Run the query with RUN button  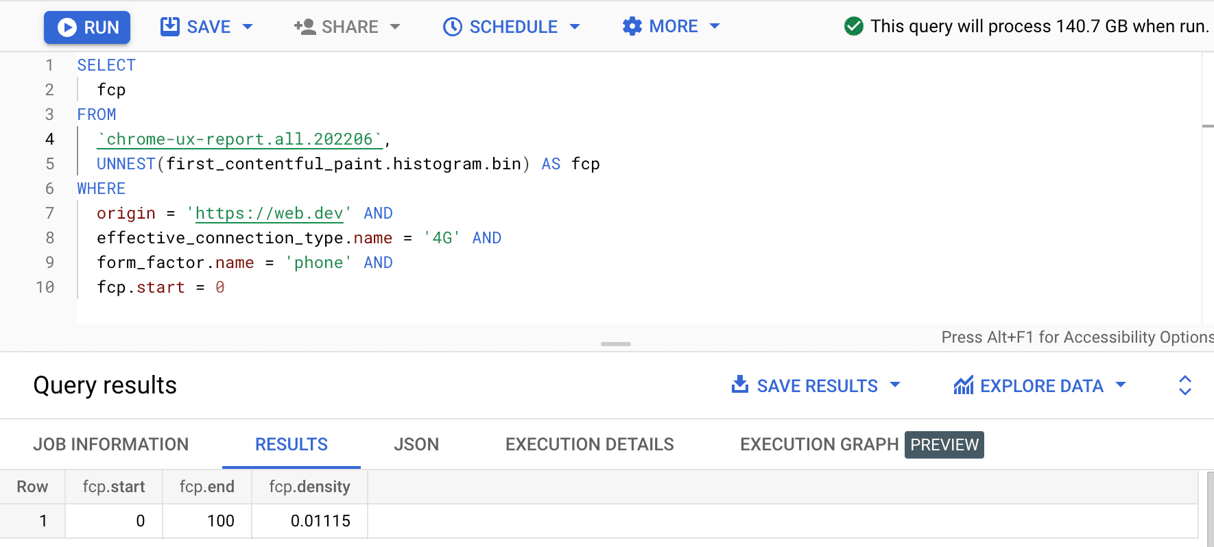point(87,27)
